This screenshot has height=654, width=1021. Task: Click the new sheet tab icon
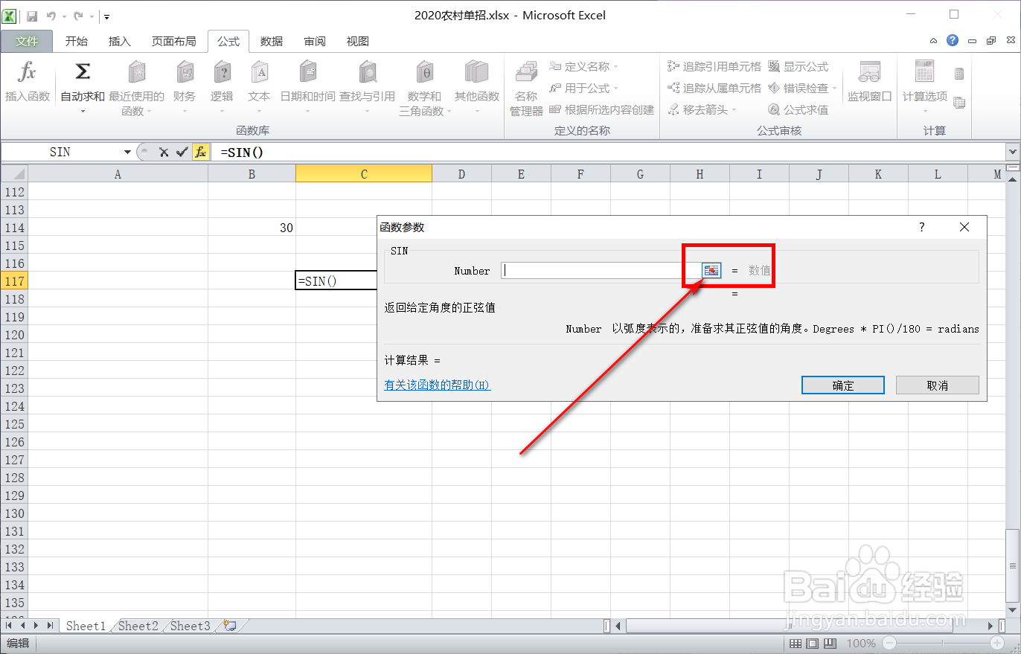point(230,626)
